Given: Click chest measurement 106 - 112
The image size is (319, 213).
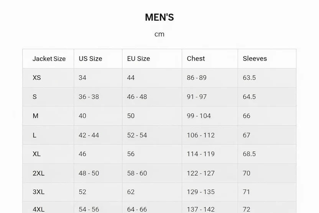Looking at the screenshot, I should pos(201,135).
